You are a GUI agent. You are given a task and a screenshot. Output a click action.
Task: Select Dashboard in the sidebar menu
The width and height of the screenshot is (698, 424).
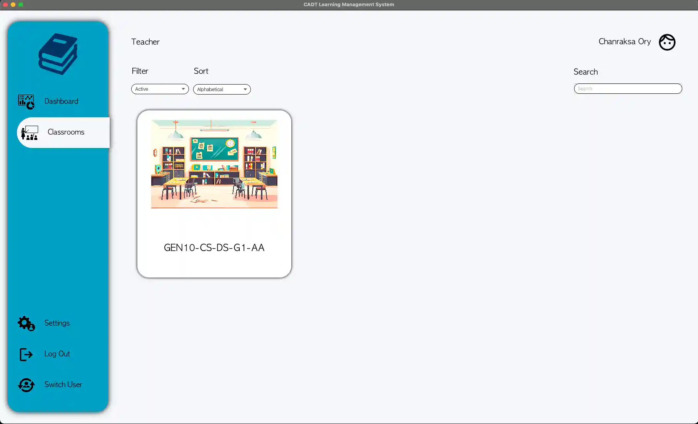coord(61,101)
